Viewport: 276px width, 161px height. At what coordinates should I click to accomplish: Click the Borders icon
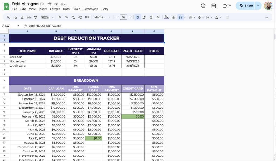(x=174, y=17)
